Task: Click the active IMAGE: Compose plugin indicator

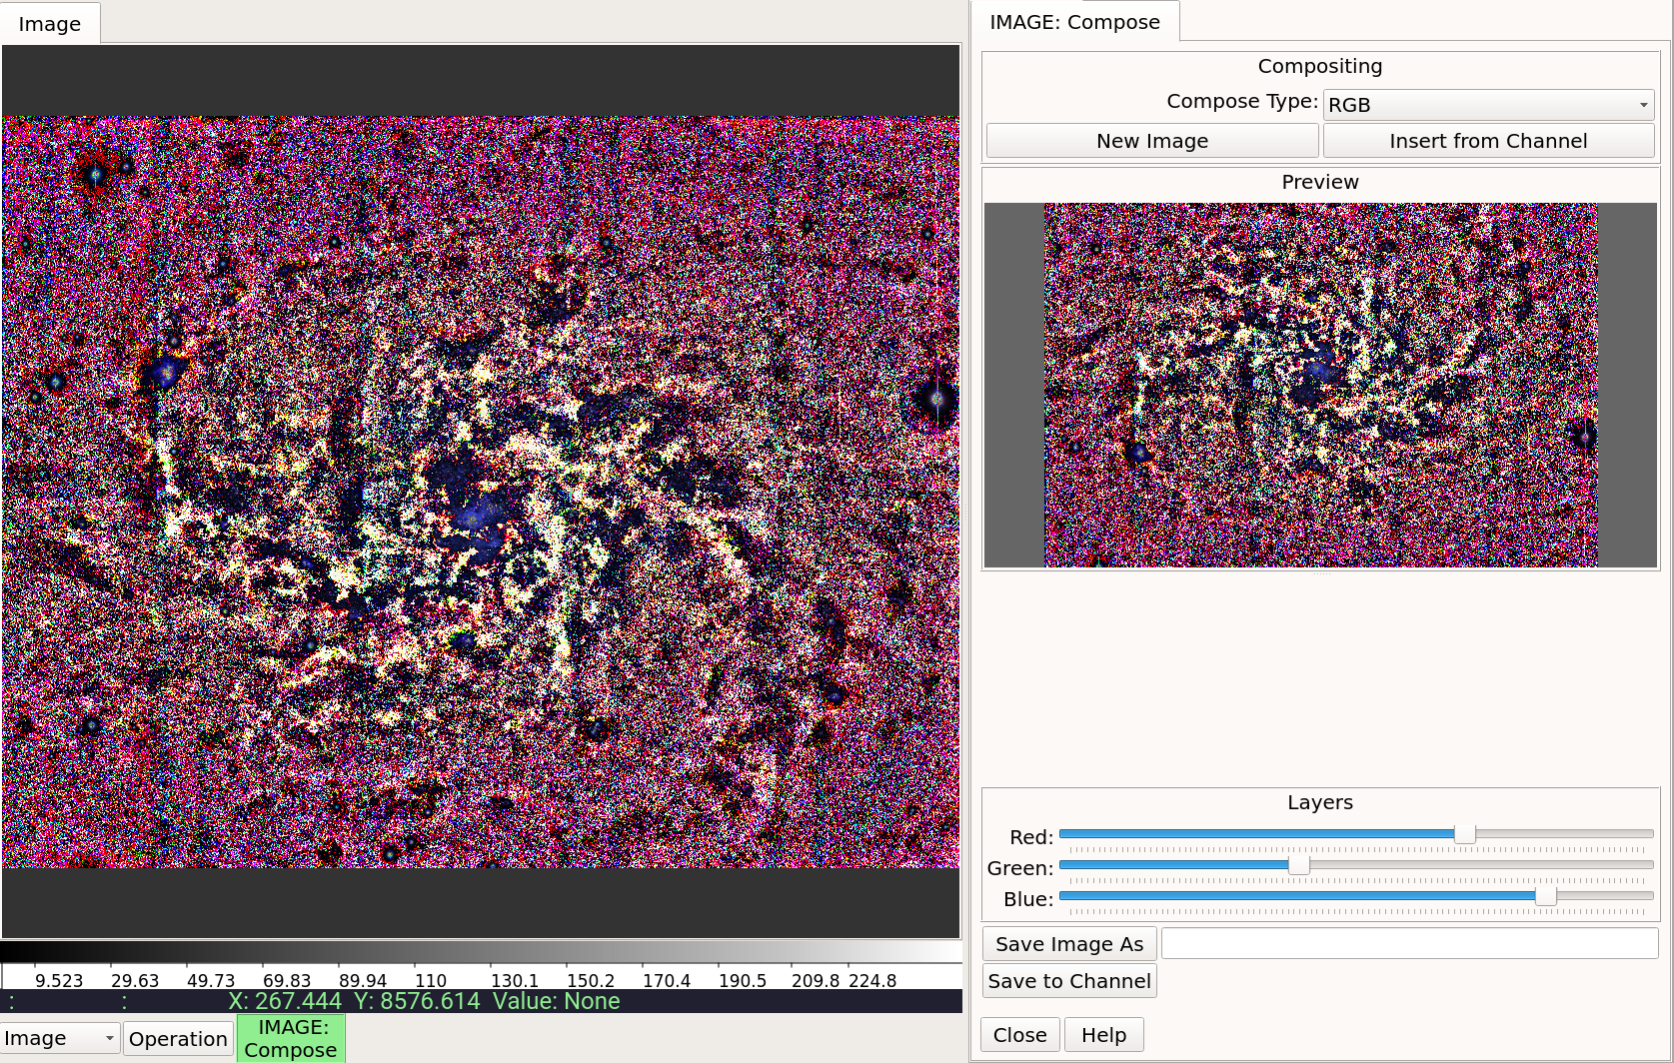Action: coord(291,1038)
